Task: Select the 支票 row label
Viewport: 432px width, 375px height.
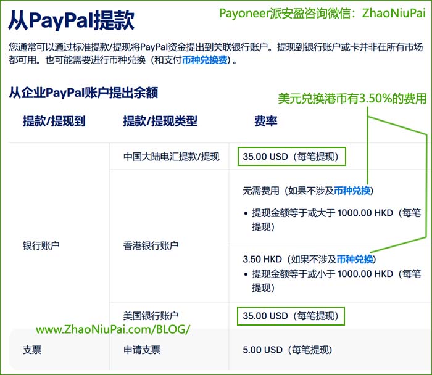Action: (x=32, y=350)
